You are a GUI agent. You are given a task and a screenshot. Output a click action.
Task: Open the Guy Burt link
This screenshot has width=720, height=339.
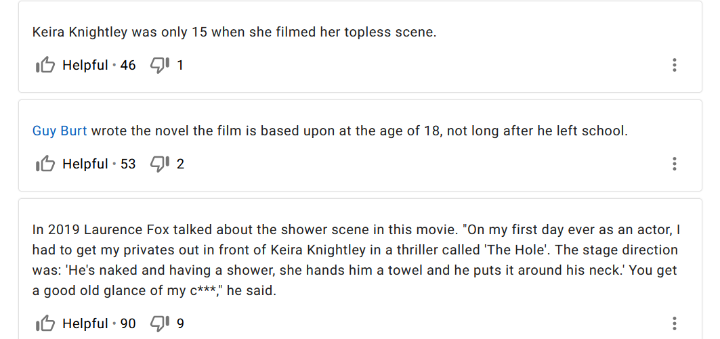click(x=60, y=131)
